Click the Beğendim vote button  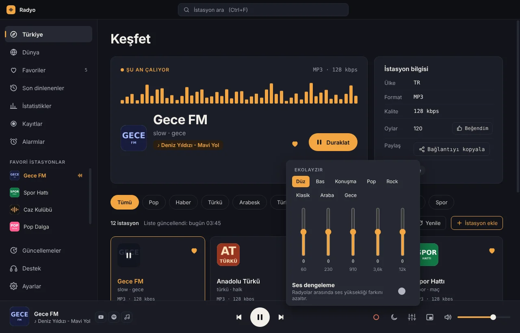click(472, 128)
